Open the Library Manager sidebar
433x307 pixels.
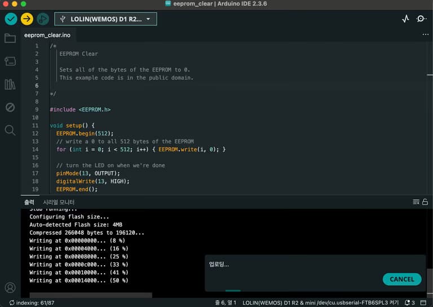point(10,84)
